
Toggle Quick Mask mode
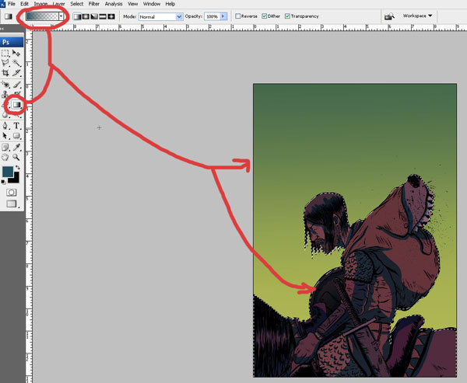click(12, 193)
